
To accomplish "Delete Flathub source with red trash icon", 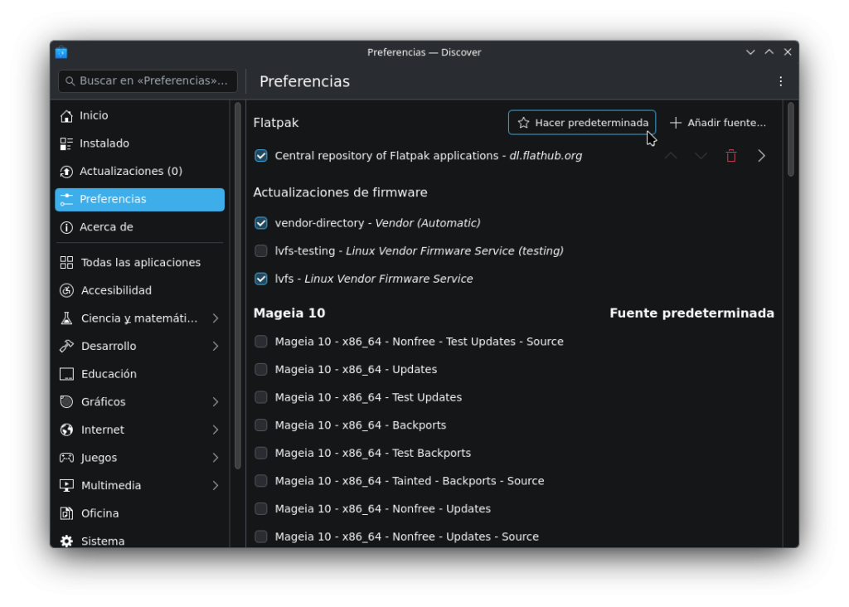I will [x=731, y=156].
